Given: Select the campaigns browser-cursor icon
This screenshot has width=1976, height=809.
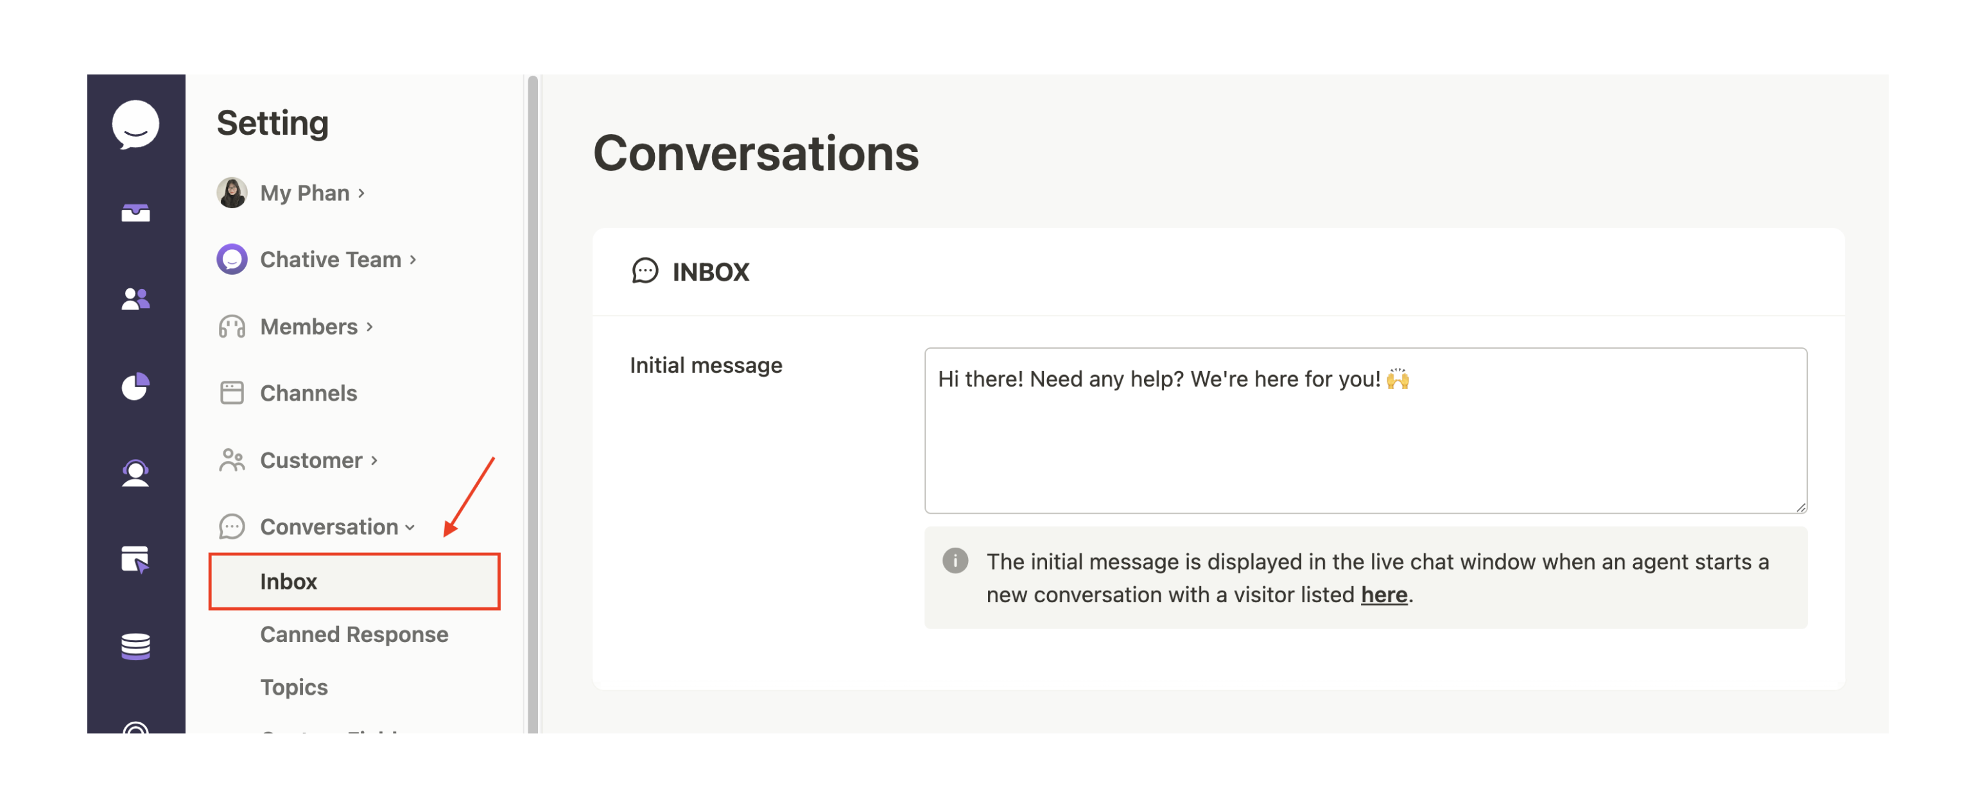Looking at the screenshot, I should pos(135,560).
